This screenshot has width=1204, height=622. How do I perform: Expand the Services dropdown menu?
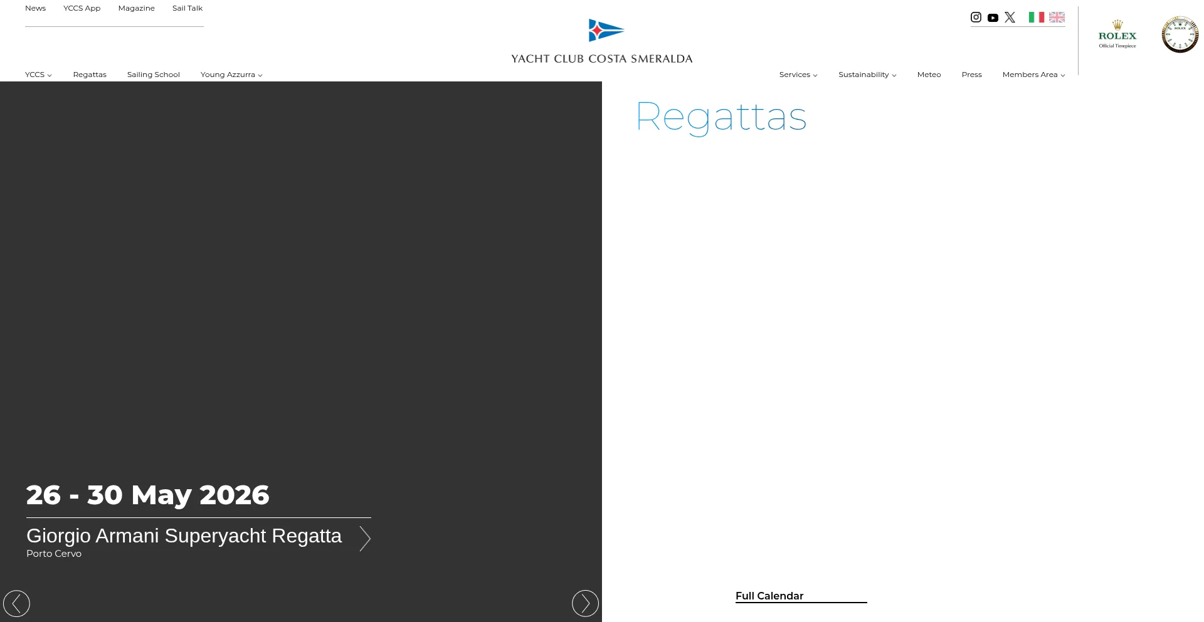[798, 75]
